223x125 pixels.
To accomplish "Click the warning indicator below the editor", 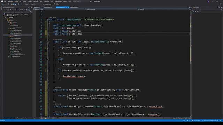I will [x=46, y=118].
